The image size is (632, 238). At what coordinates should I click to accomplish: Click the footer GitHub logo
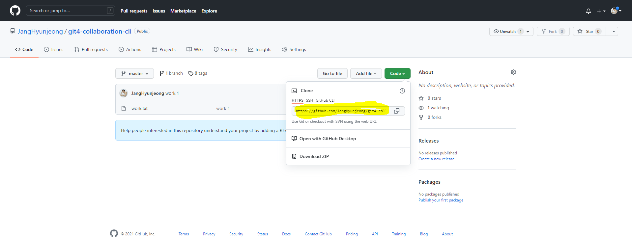[114, 233]
